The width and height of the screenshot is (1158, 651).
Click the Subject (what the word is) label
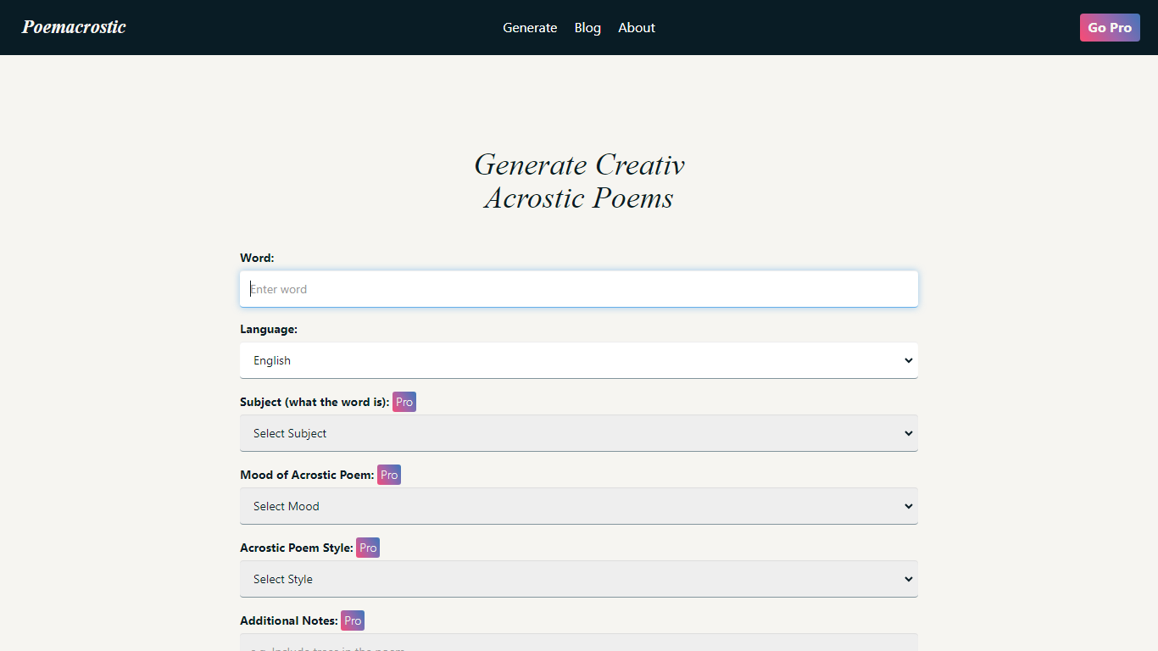coord(315,402)
